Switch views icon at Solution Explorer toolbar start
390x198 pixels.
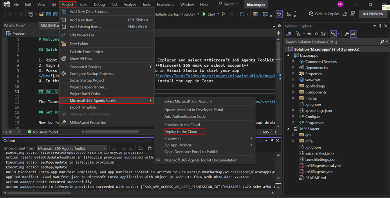[289, 34]
